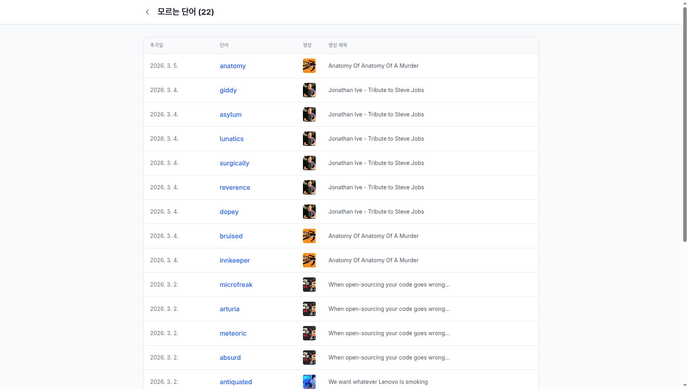Click the Lenovo video thumbnail beside antiquated
This screenshot has width=688, height=389.
pos(309,381)
